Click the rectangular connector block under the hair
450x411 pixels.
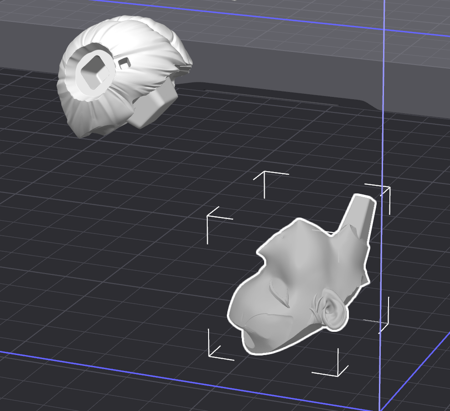click(153, 105)
